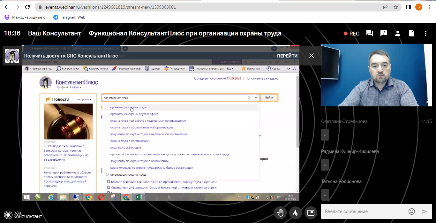Click the REC recording indicator
Viewport: 436px width, 223px height.
tap(351, 34)
